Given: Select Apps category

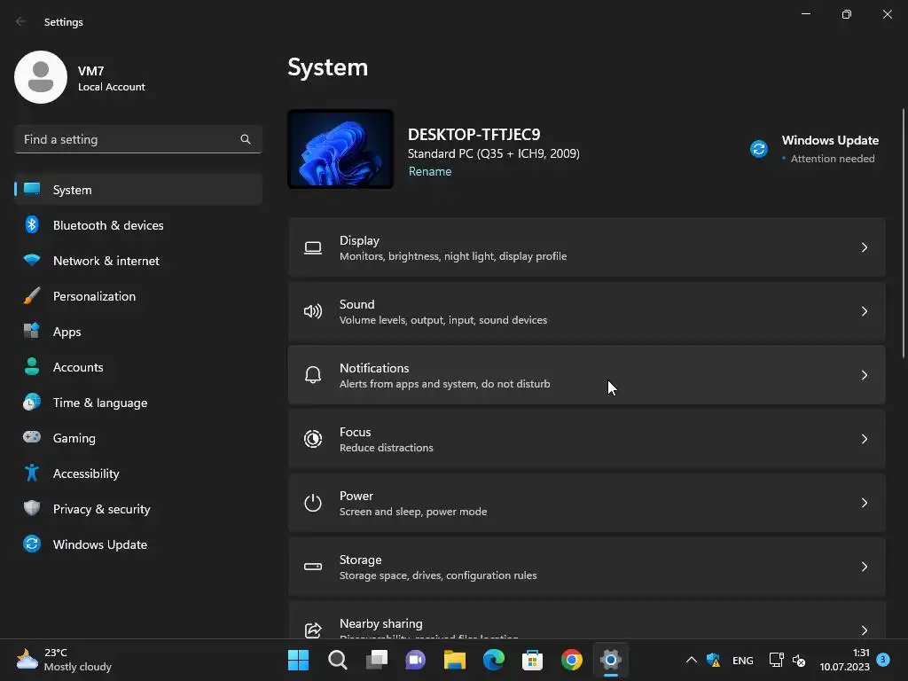Looking at the screenshot, I should pyautogui.click(x=138, y=332).
